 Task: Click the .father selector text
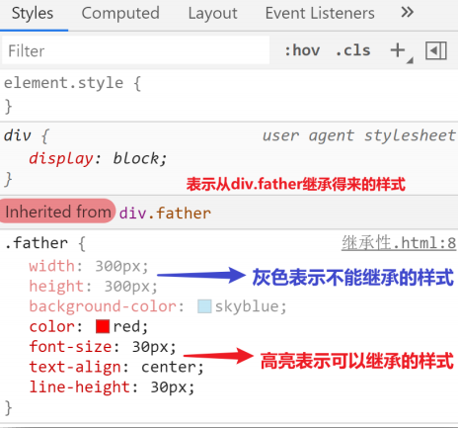tap(37, 243)
